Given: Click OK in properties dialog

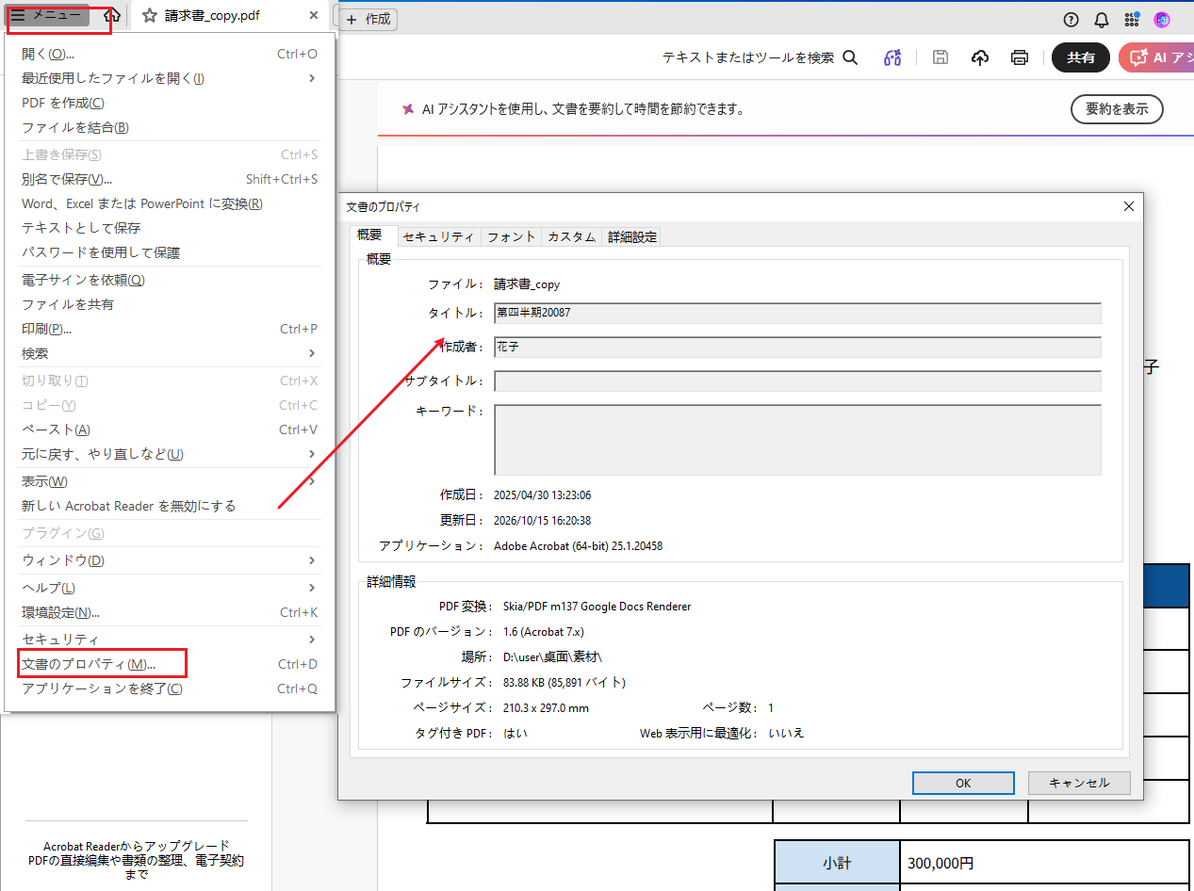Looking at the screenshot, I should click(x=963, y=783).
